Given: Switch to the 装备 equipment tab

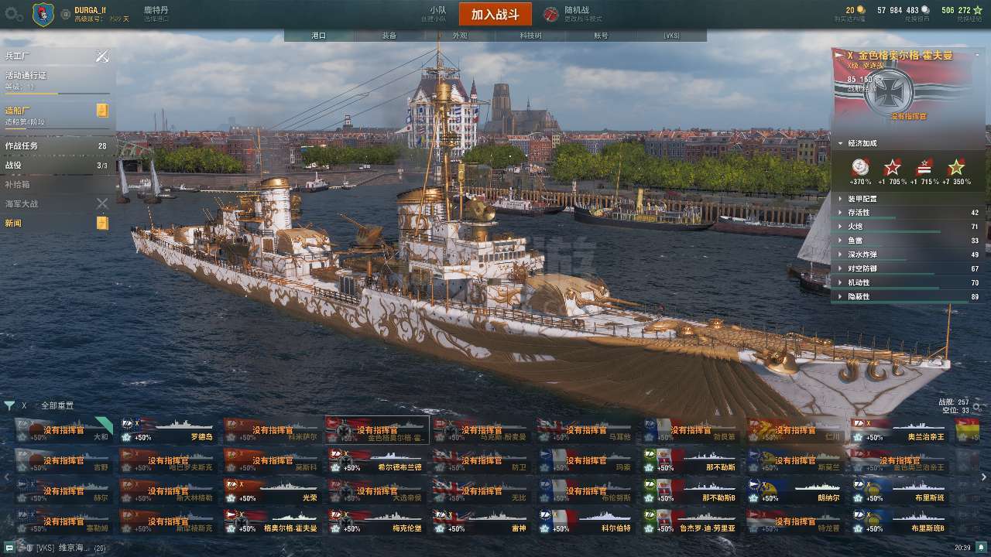Looking at the screenshot, I should tap(389, 36).
